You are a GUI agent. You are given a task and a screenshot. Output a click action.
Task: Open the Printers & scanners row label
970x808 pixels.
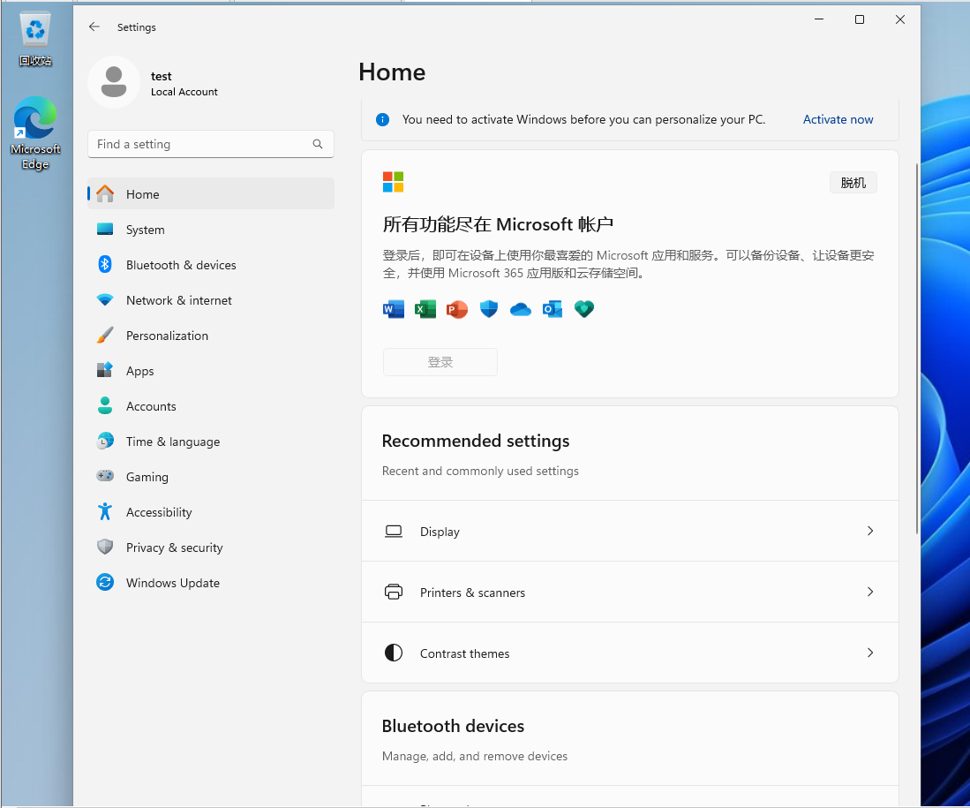[x=472, y=593]
